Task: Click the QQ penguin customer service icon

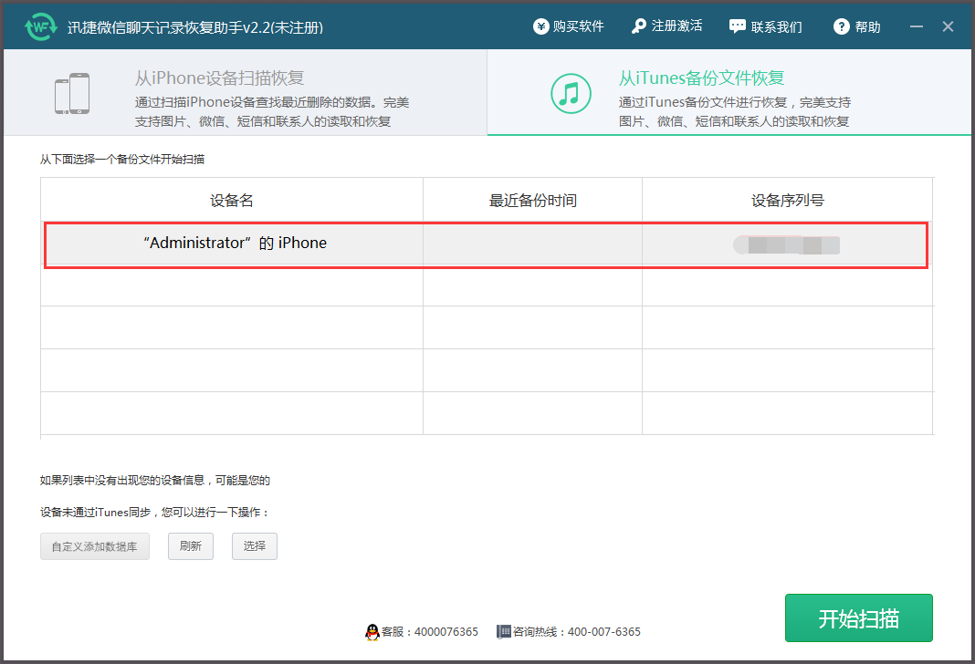Action: pyautogui.click(x=374, y=632)
